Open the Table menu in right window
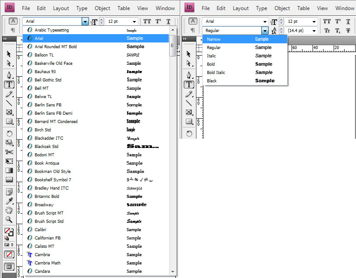Image resolution: width=356 pixels, height=278 pixels. coord(303,8)
